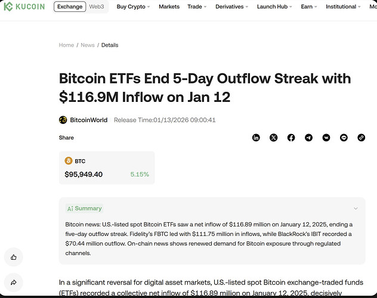
Task: Open the BTC price card
Action: click(x=107, y=167)
